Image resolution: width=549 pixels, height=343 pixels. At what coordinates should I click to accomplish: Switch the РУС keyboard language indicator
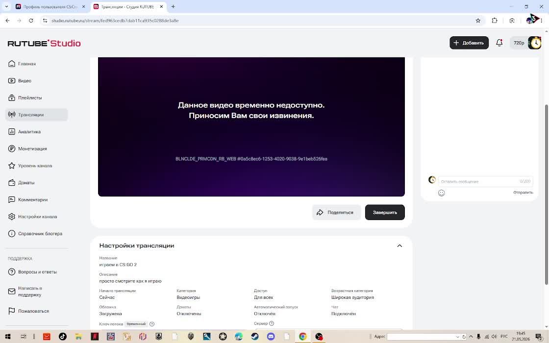(504, 337)
